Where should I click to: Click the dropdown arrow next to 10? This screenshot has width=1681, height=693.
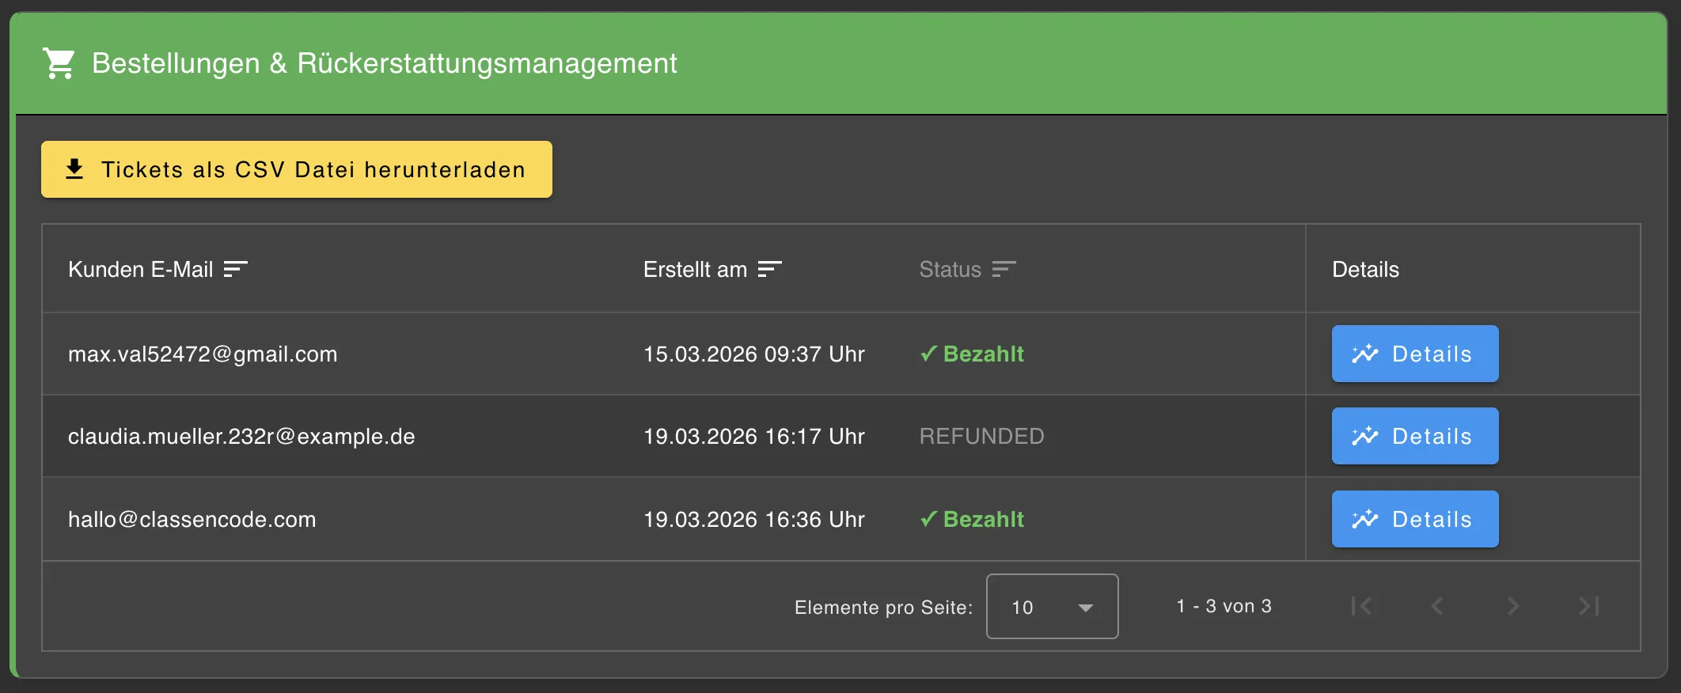click(x=1086, y=608)
